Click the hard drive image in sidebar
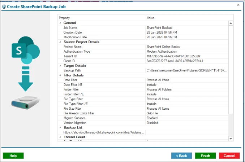The width and height of the screenshot is (245, 162). (25, 102)
